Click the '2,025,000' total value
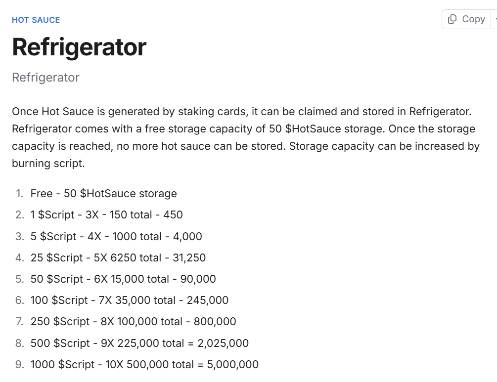The image size is (497, 382). click(223, 343)
